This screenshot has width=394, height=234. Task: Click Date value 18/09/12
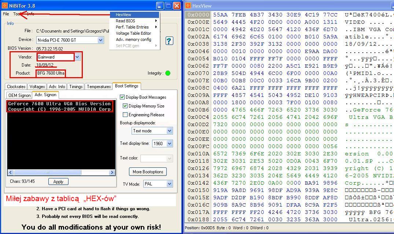click(x=45, y=65)
